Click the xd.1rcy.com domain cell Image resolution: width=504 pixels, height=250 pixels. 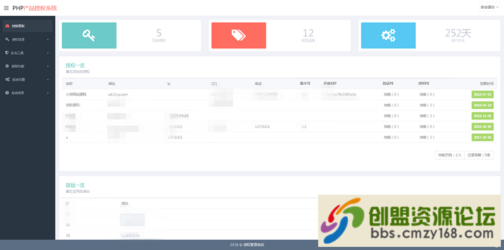118,95
